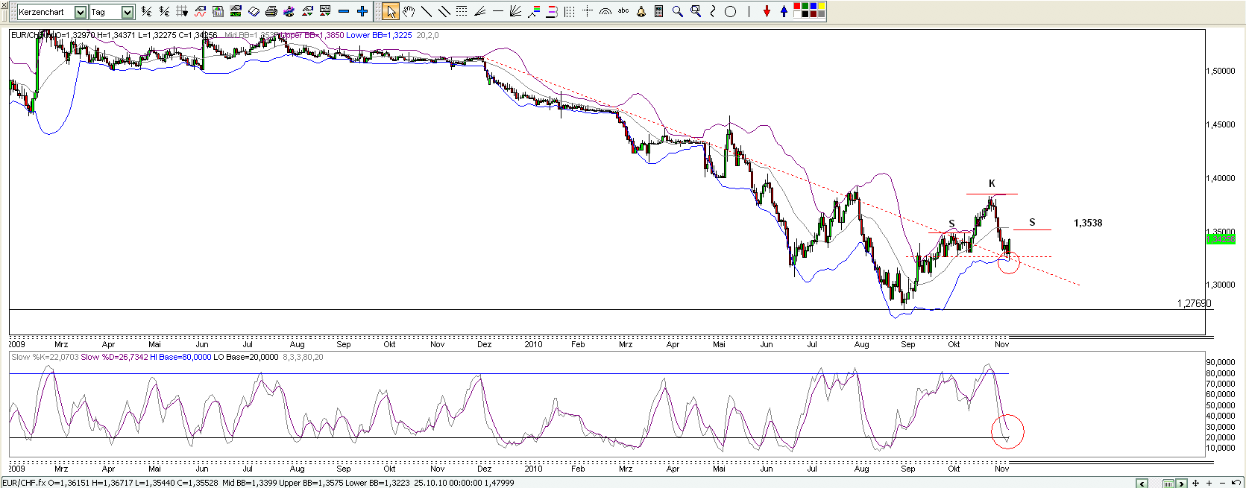Viewport: 1246px width, 488px height.
Task: Select the single trend line tool
Action: (x=427, y=11)
